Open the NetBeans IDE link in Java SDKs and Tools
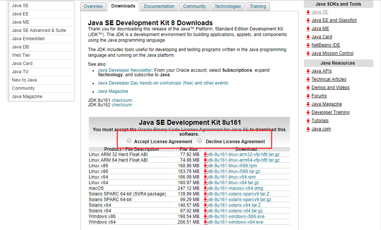Viewport: 381px width, 230px height. [326, 45]
